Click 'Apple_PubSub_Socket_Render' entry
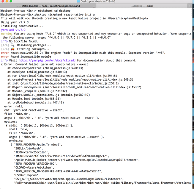The width and height of the screenshot is (194, 189). coord(77,160)
